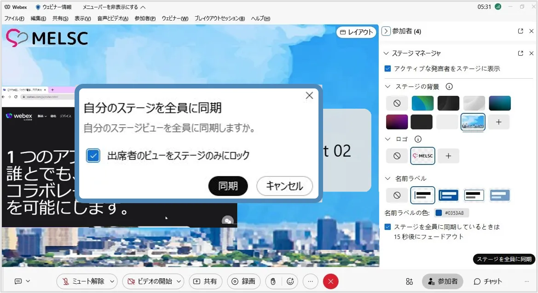Collapse the 名前ラベル section

click(x=387, y=178)
